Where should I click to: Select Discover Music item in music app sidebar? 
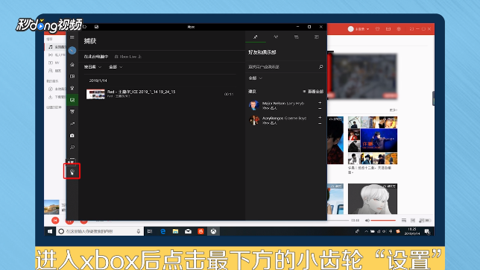[x=57, y=47]
